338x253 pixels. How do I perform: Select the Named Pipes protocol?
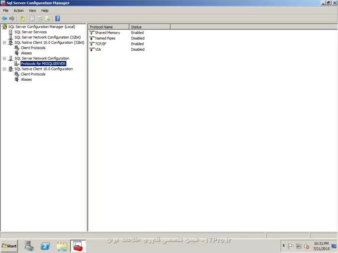click(105, 38)
